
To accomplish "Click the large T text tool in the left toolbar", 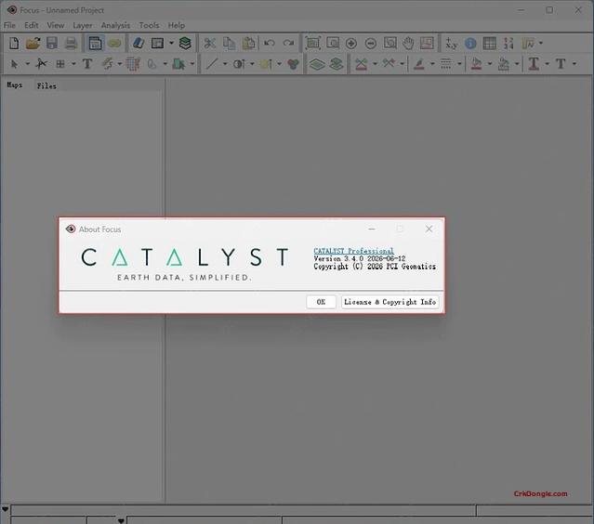I will click(87, 64).
